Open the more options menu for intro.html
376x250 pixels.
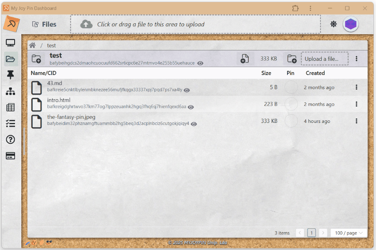tap(356, 104)
